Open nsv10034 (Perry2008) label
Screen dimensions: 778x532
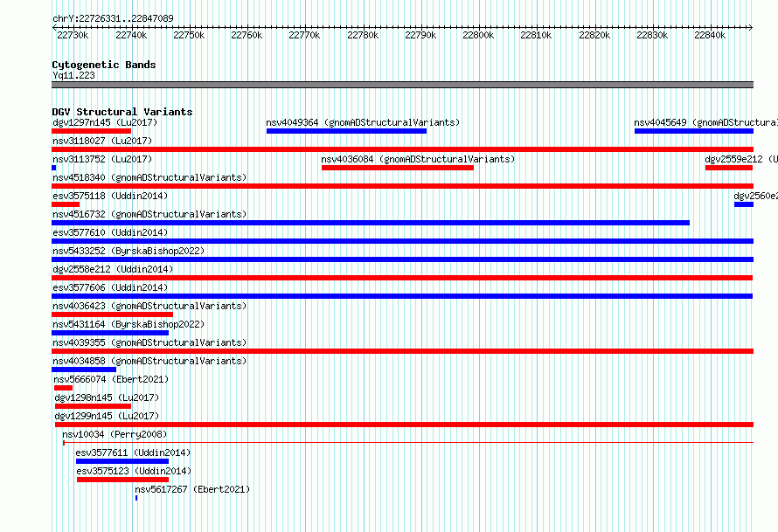tap(115, 434)
